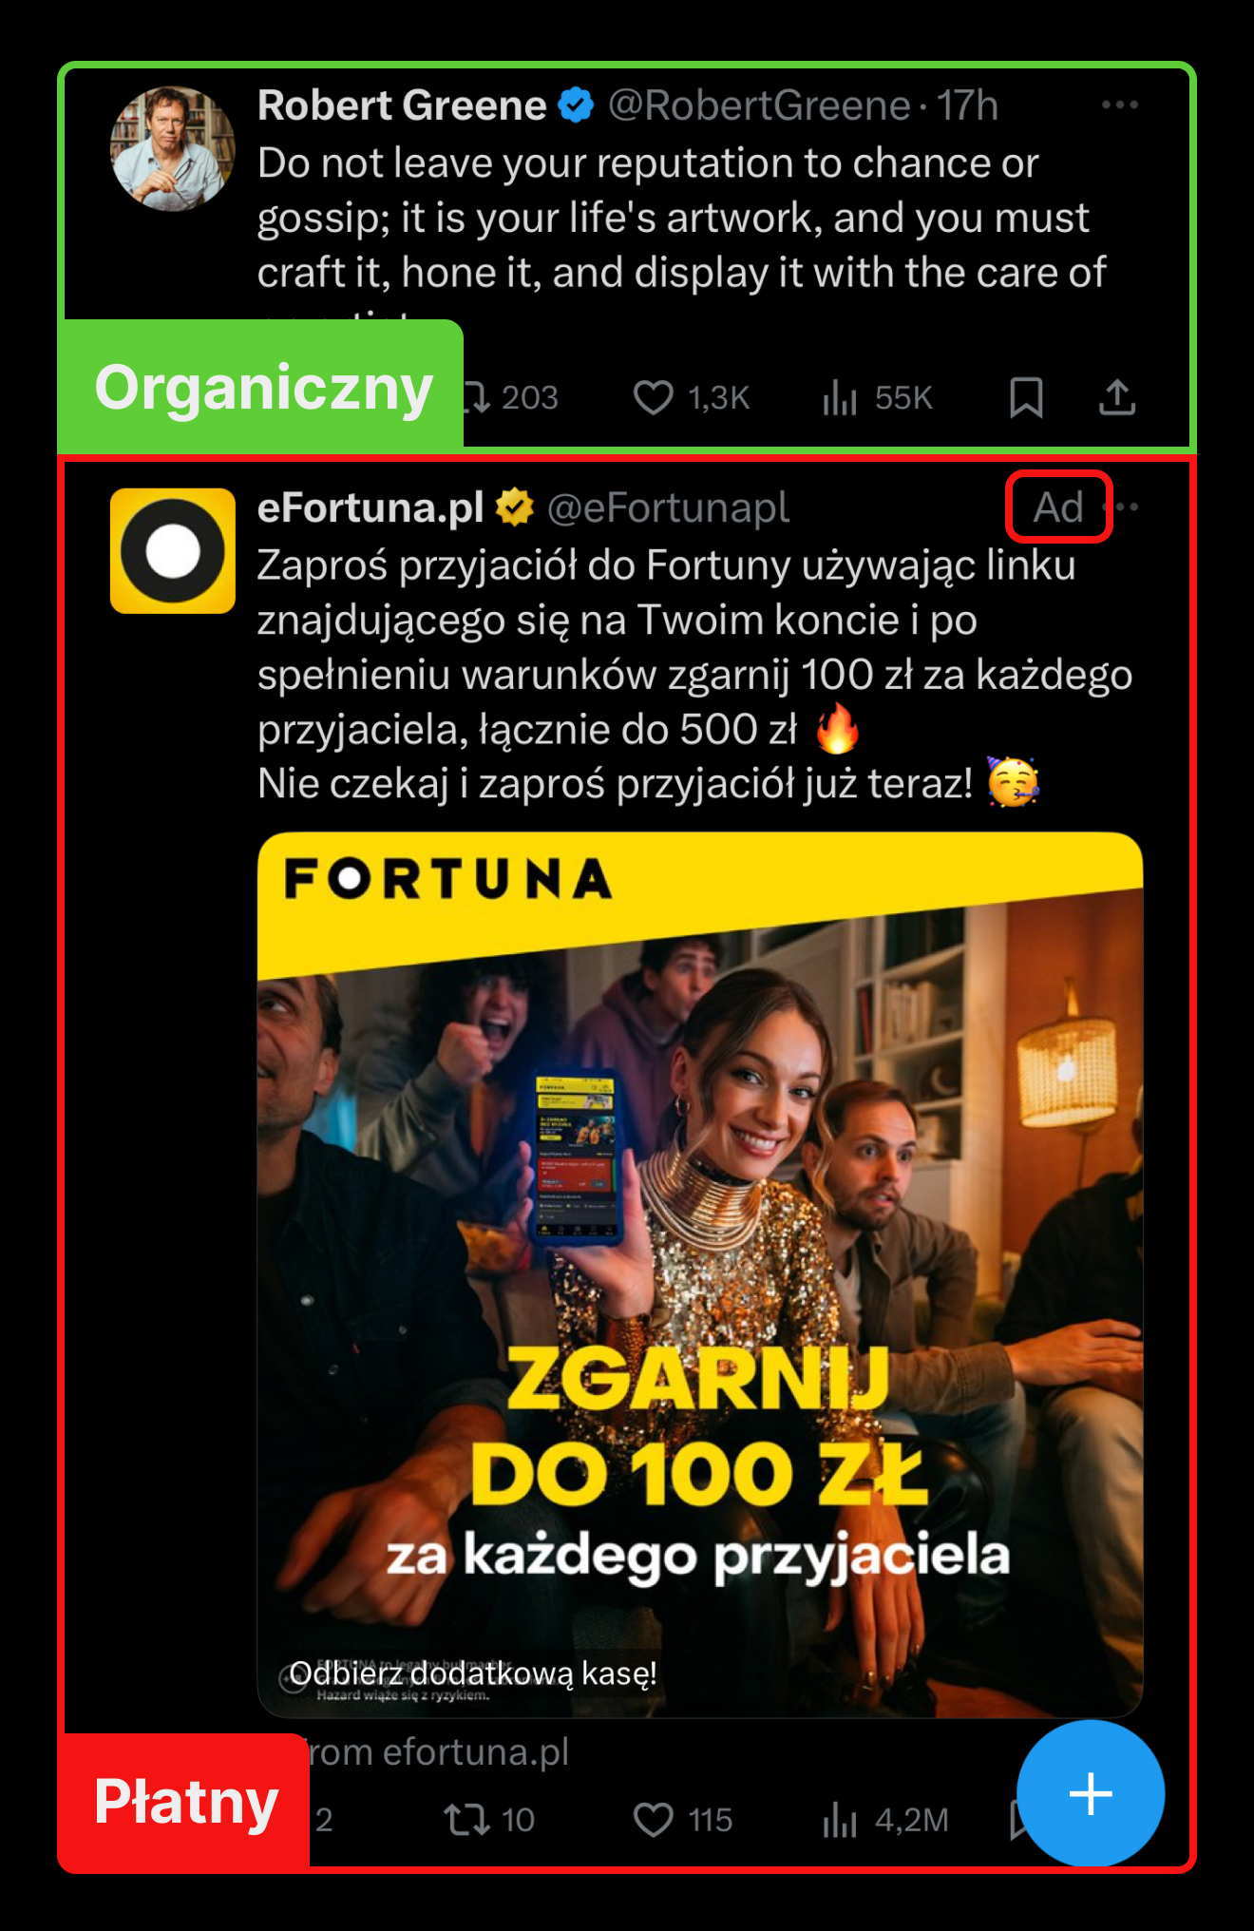Viewport: 1254px width, 1931px height.
Task: Click the Ad label on eFortuna post
Action: point(1058,507)
